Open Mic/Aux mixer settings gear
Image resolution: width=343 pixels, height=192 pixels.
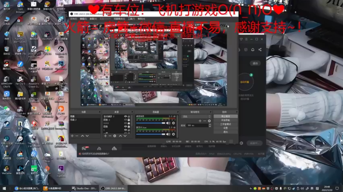coord(174,134)
